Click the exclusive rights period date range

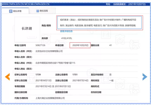tap(53, 86)
